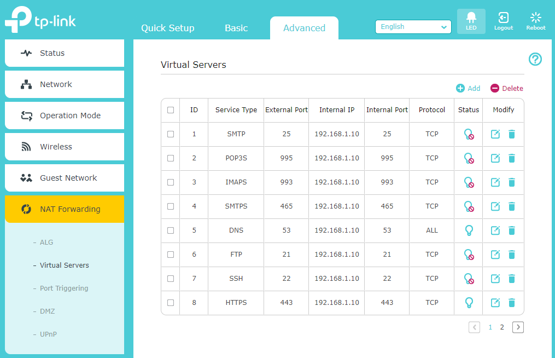Open the Wireless menu section
Image resolution: width=555 pixels, height=358 pixels.
point(65,147)
